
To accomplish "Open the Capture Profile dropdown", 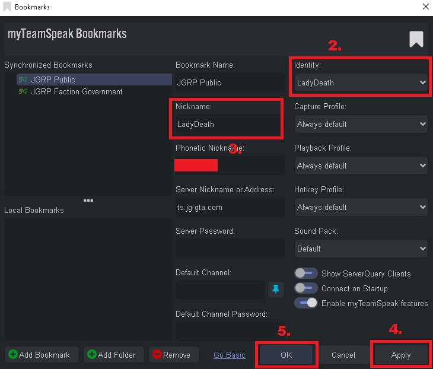I will [361, 124].
